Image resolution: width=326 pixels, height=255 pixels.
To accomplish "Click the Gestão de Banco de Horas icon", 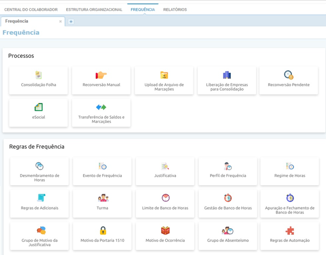I will [x=228, y=198].
